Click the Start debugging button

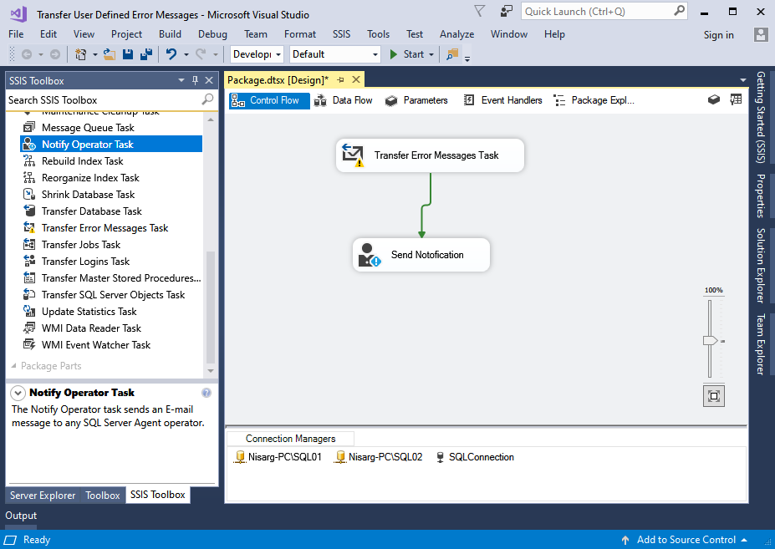tap(407, 54)
